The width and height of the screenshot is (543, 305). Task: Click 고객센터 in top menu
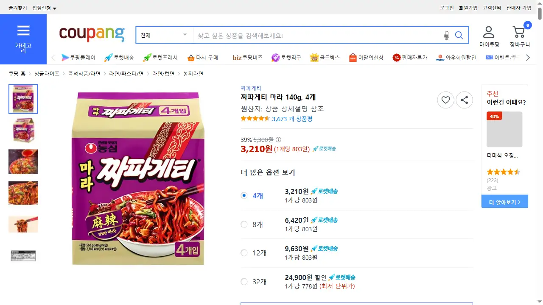492,8
